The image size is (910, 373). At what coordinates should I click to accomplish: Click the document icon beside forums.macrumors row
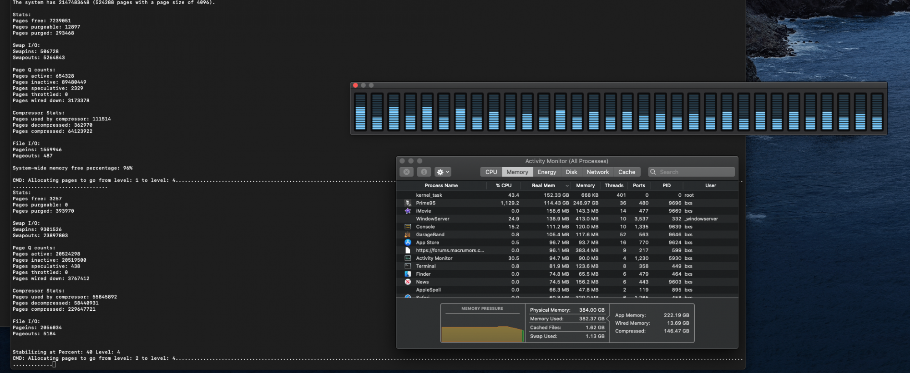(x=408, y=250)
